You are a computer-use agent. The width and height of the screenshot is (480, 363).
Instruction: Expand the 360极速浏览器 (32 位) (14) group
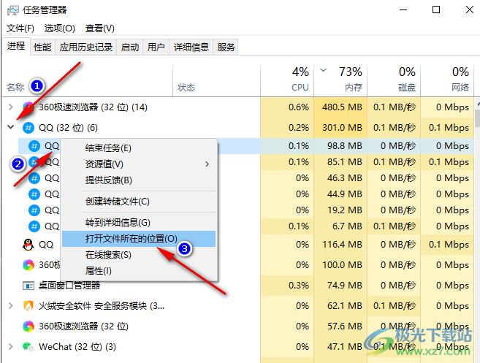coord(11,107)
